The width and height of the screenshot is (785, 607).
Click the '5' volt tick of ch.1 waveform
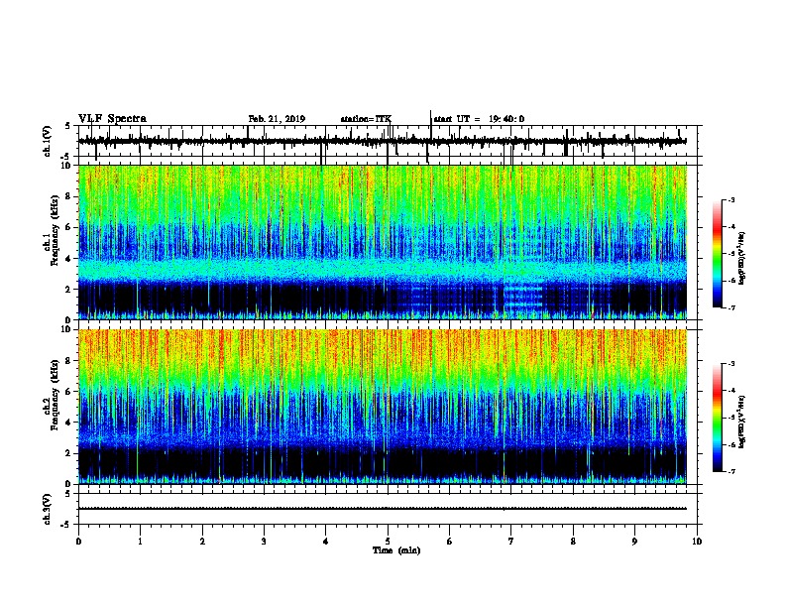click(68, 126)
